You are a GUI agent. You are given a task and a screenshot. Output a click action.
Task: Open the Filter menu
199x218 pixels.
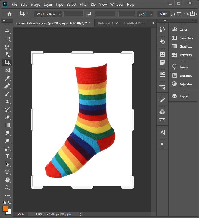tap(84, 5)
